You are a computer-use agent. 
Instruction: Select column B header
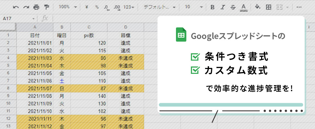pyautogui.click(x=62, y=27)
